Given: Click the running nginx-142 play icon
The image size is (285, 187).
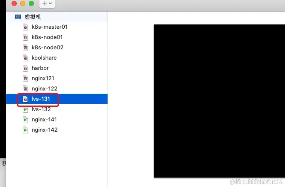Looking at the screenshot, I should (x=25, y=130).
